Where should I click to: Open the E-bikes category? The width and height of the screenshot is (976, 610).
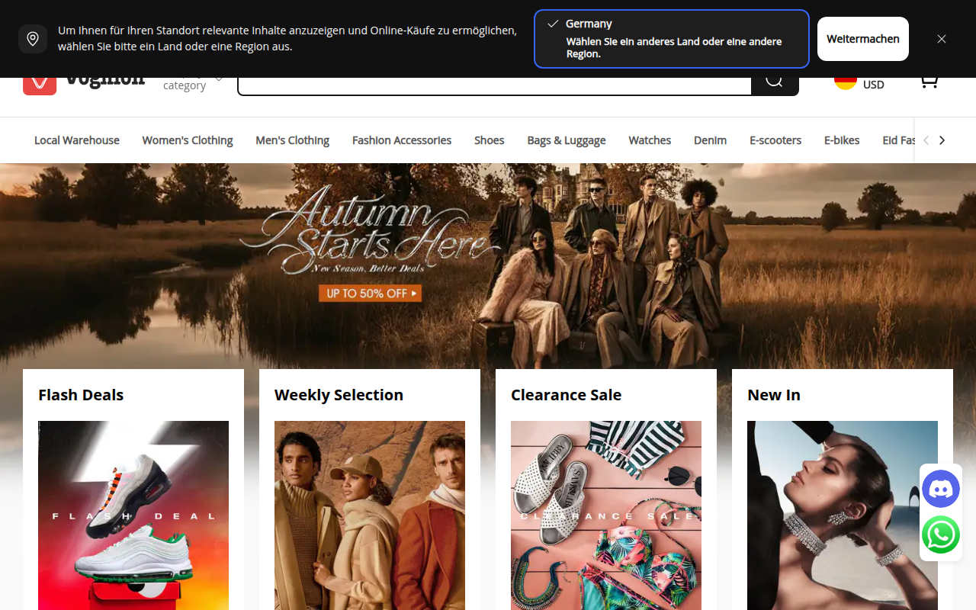842,140
